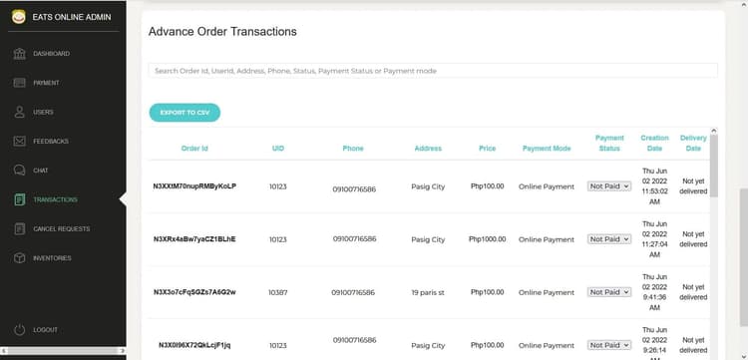Open Cancel Requests in sidebar
748x360 pixels.
[62, 229]
